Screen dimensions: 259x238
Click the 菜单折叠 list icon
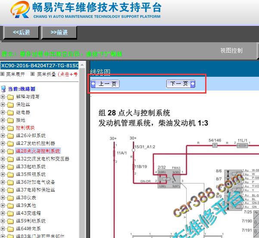[33, 74]
